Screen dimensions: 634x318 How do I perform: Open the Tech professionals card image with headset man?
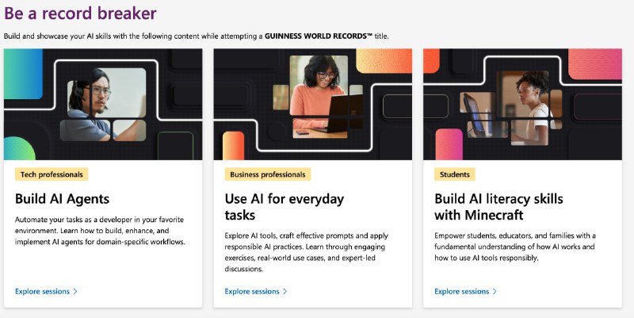pyautogui.click(x=103, y=105)
